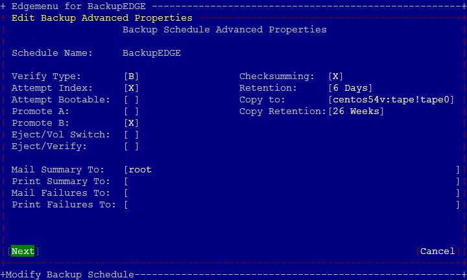
Task: Focus the Mail Failures To input field
Action: point(292,192)
